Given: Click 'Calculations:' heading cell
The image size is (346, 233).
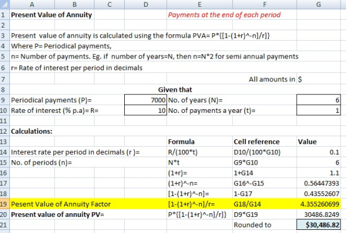Looking at the screenshot, I should tap(32, 131).
